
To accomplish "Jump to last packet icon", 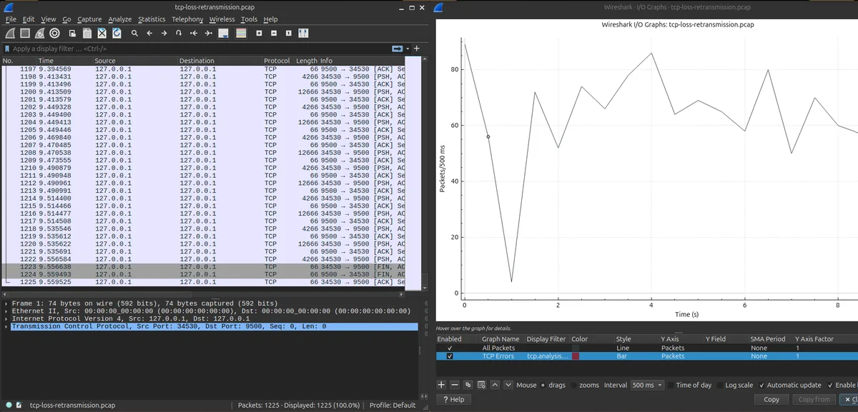I will (209, 34).
